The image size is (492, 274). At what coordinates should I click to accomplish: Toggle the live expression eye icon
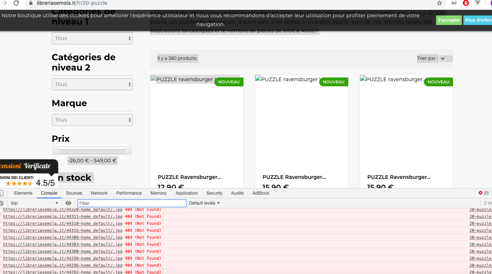[x=68, y=203]
